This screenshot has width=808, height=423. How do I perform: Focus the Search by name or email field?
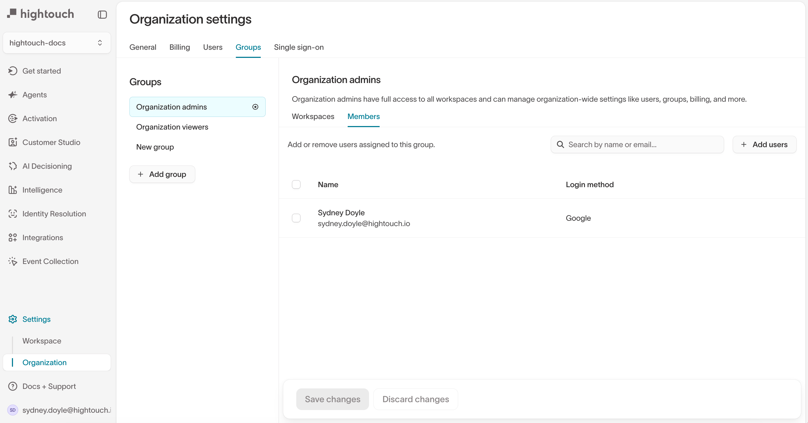coord(637,144)
